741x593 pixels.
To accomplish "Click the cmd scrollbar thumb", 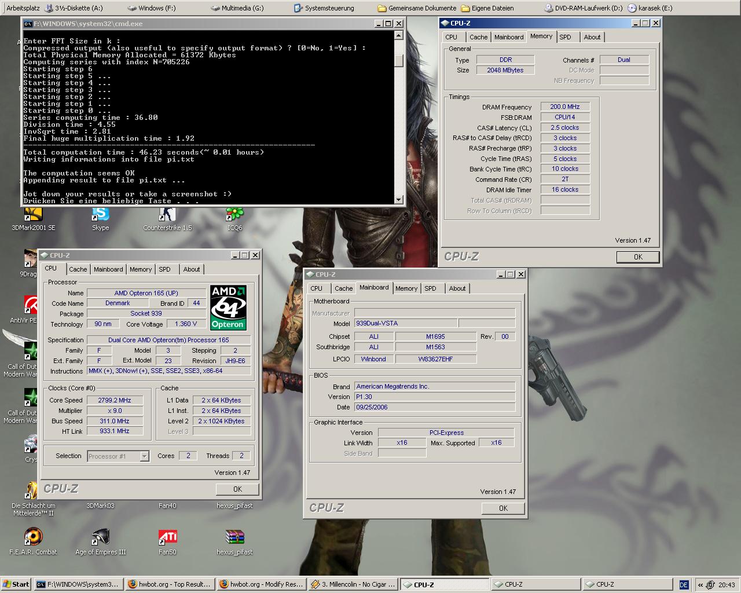I will (398, 60).
